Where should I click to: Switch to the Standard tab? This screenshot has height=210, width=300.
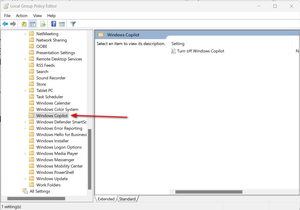pyautogui.click(x=127, y=199)
